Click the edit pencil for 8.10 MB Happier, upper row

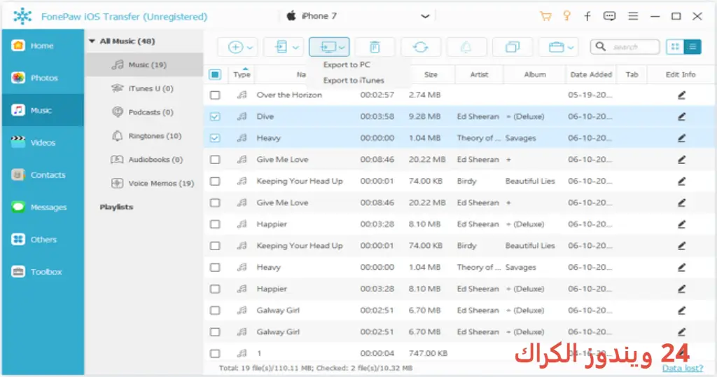point(681,224)
